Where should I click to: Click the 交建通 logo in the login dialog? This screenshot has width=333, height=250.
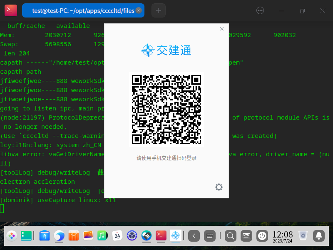[166, 50]
